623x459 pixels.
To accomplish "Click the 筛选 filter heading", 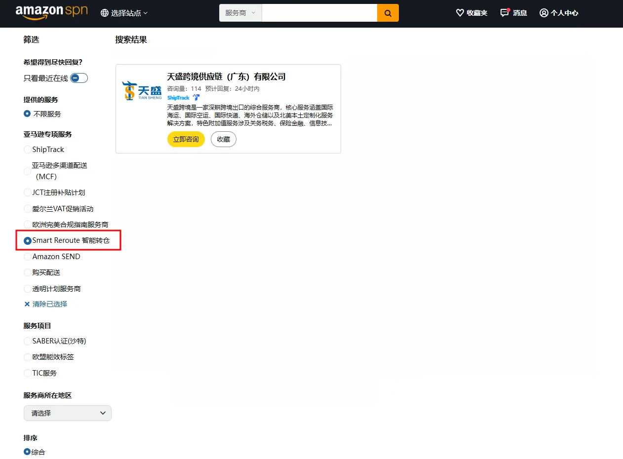I will coord(31,39).
